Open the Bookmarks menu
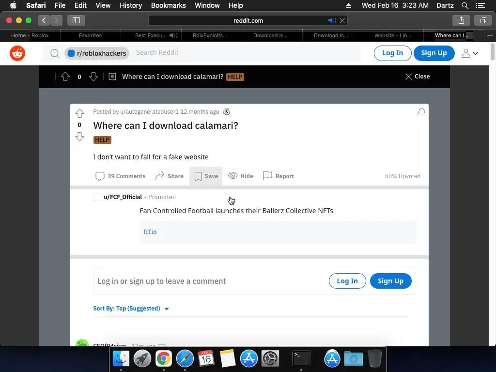496x372 pixels. click(x=168, y=5)
